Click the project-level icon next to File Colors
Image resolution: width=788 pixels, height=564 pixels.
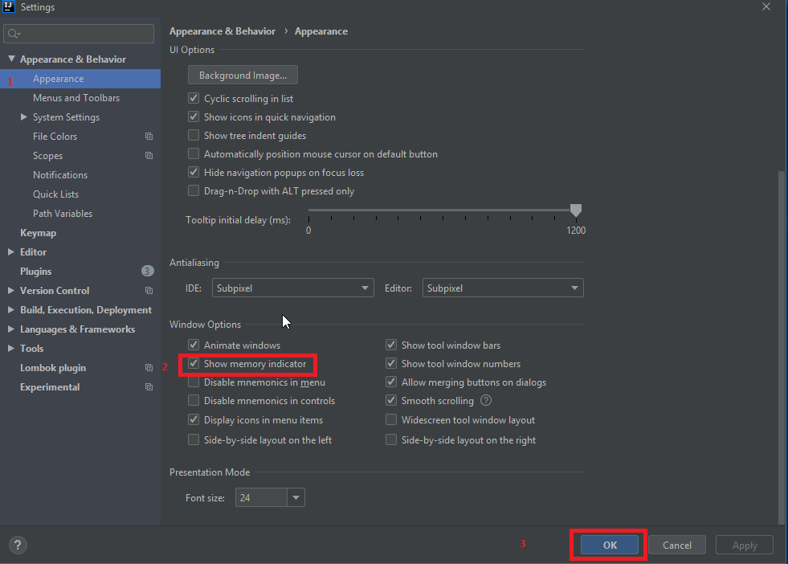click(149, 136)
